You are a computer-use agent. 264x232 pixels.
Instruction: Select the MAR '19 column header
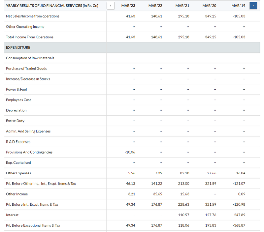238,6
